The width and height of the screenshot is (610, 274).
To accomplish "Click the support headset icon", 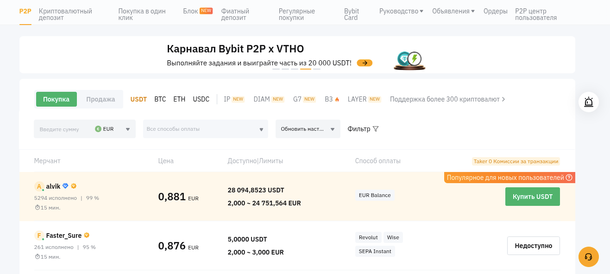I will point(588,257).
